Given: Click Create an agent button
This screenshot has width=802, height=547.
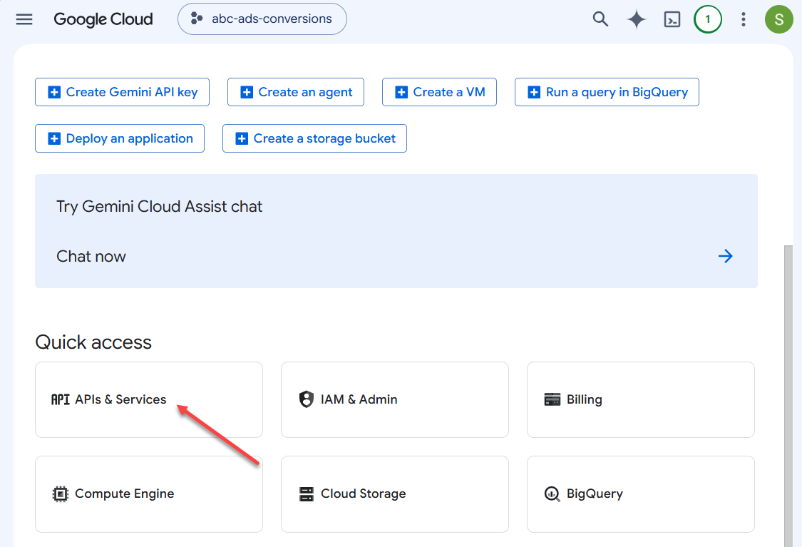Looking at the screenshot, I should point(296,92).
